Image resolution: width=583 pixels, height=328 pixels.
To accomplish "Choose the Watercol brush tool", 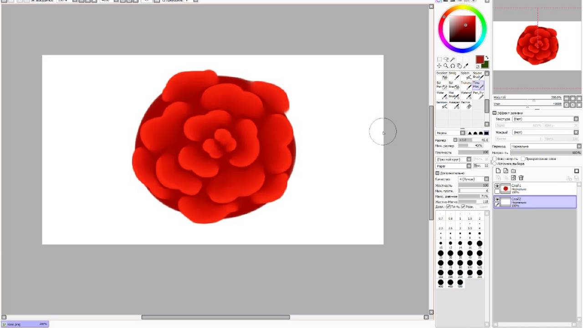I will (x=466, y=95).
